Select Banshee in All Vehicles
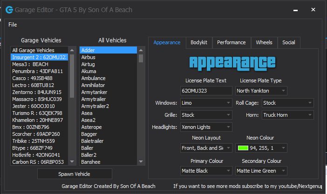Screen dimensions: 327x194 click(108, 162)
